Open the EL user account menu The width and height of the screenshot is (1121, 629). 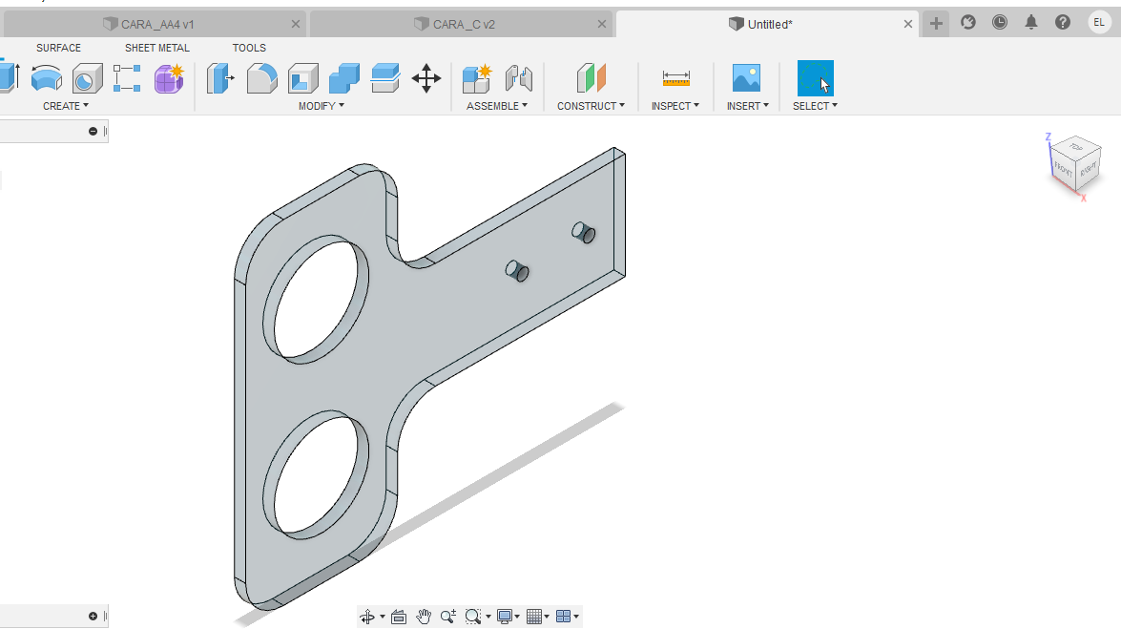pyautogui.click(x=1099, y=23)
